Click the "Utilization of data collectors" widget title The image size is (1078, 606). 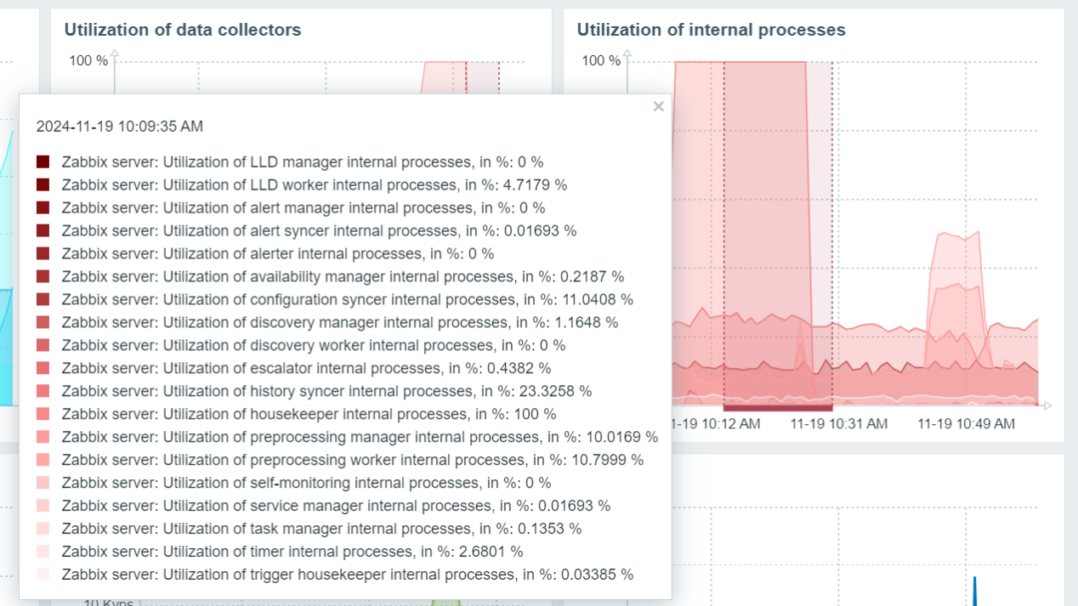tap(183, 30)
